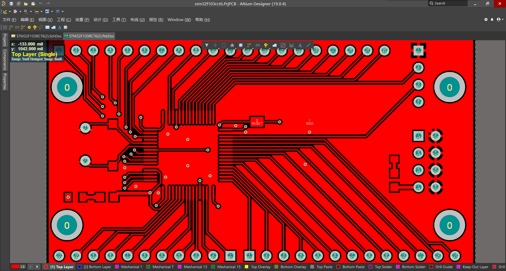Select the differential pair routing tool

point(17,27)
